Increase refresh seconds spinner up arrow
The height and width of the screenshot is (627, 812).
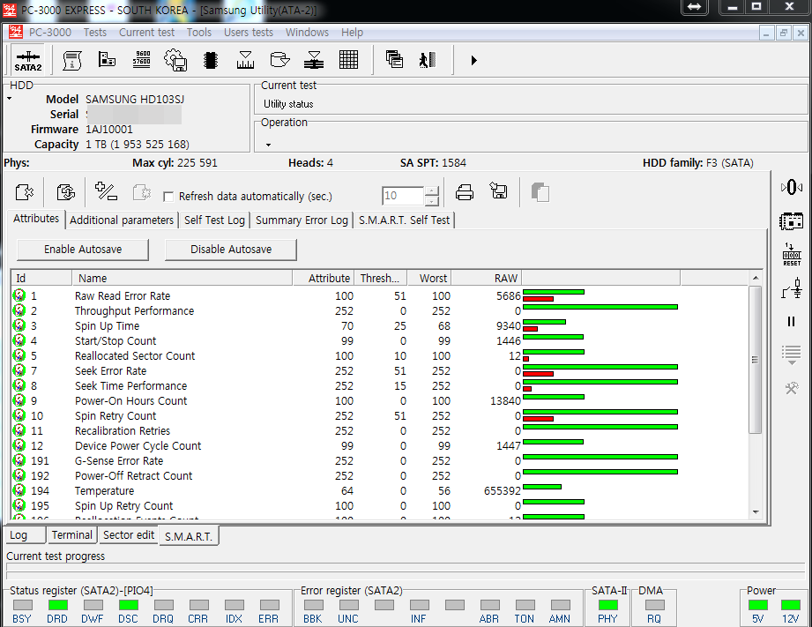pyautogui.click(x=431, y=191)
